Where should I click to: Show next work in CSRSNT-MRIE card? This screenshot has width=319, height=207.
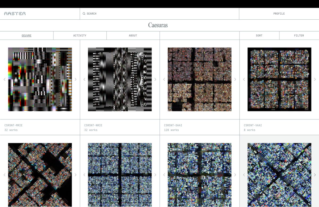point(75,79)
